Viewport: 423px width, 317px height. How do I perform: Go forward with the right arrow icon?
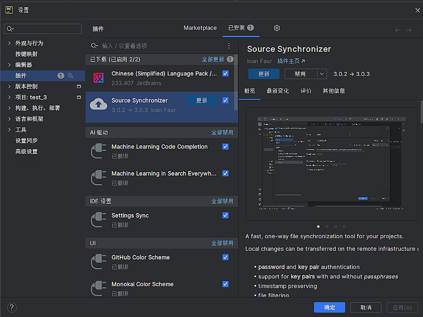409,30
